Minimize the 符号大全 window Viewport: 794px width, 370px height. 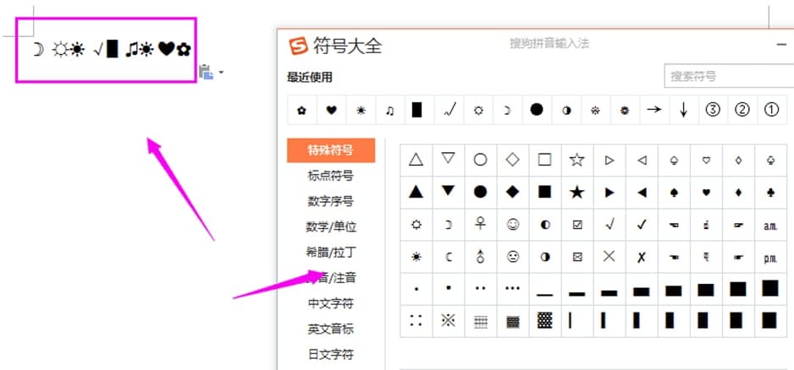coord(782,45)
